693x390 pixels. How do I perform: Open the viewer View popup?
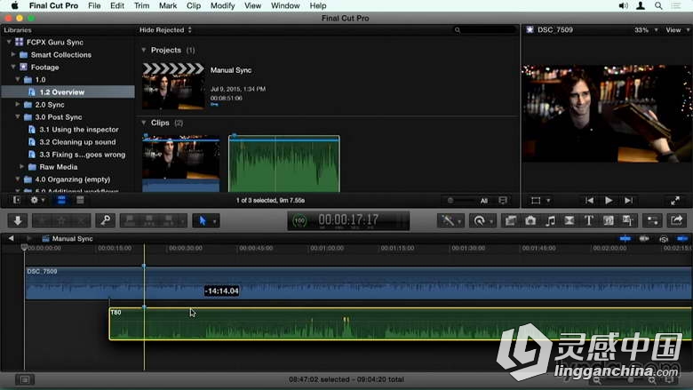tap(678, 30)
